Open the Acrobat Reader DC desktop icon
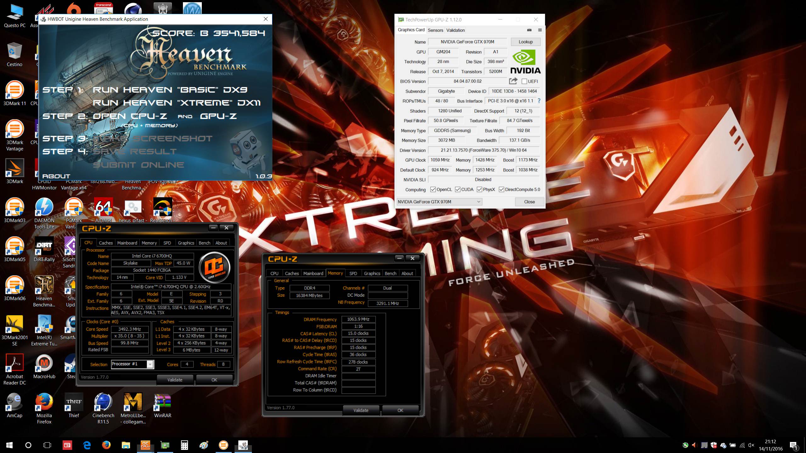Image resolution: width=806 pixels, height=453 pixels. pyautogui.click(x=14, y=369)
